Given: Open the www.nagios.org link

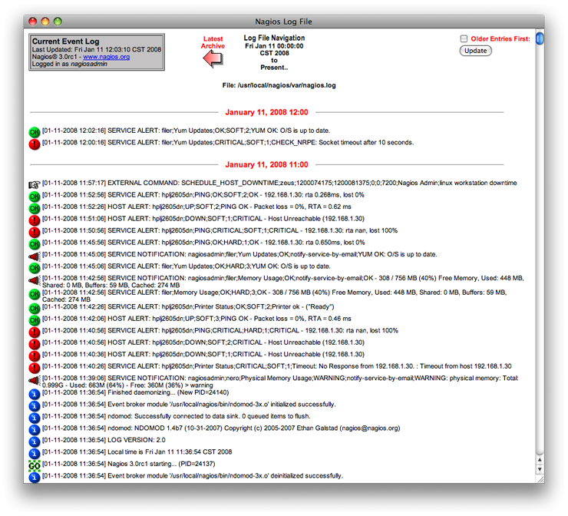Looking at the screenshot, I should pos(104,57).
